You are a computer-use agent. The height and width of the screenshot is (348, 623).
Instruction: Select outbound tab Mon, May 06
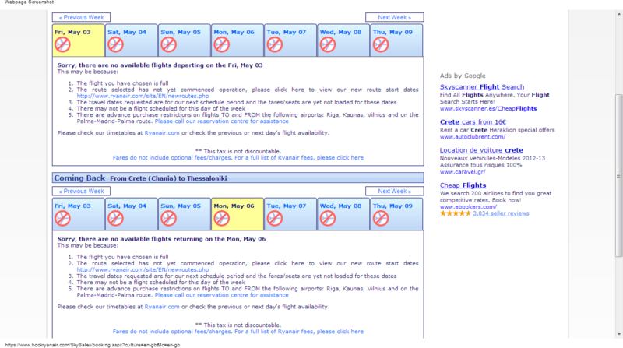coord(238,40)
